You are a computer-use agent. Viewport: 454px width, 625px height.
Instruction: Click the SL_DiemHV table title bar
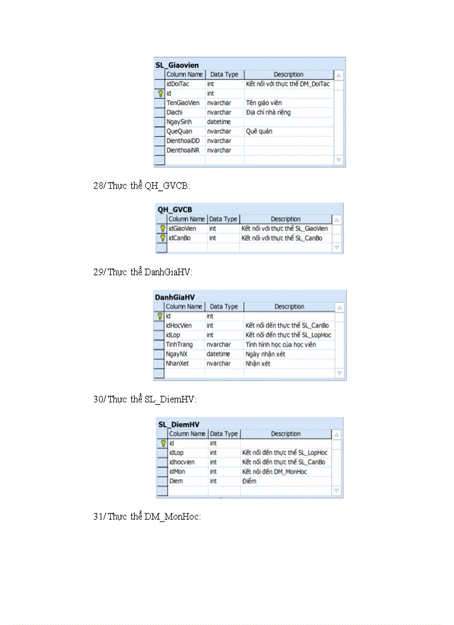tap(178, 424)
